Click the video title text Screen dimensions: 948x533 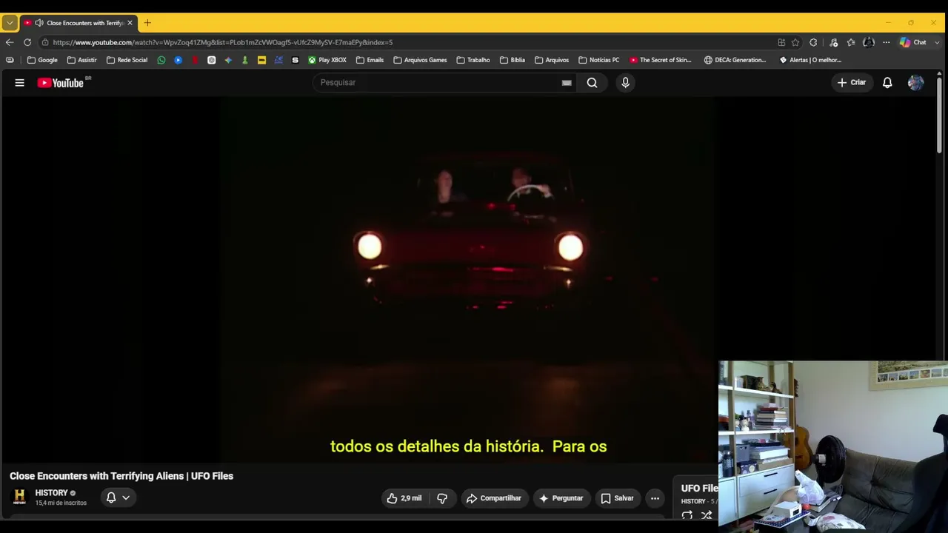(121, 476)
